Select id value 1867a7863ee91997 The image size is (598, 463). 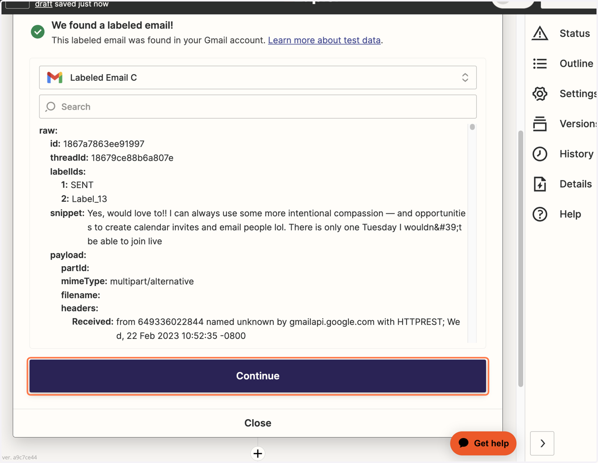click(x=104, y=144)
